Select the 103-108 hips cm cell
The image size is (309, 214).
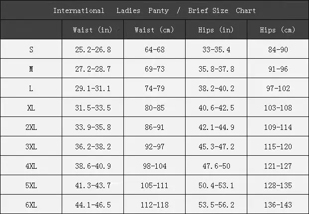click(278, 108)
